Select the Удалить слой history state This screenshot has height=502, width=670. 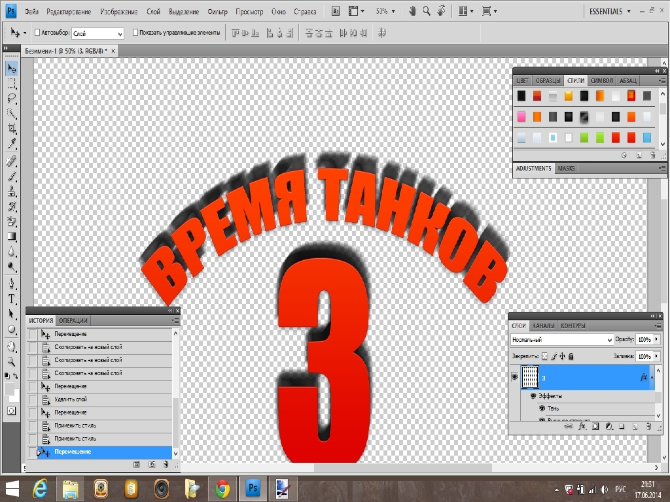tap(71, 399)
